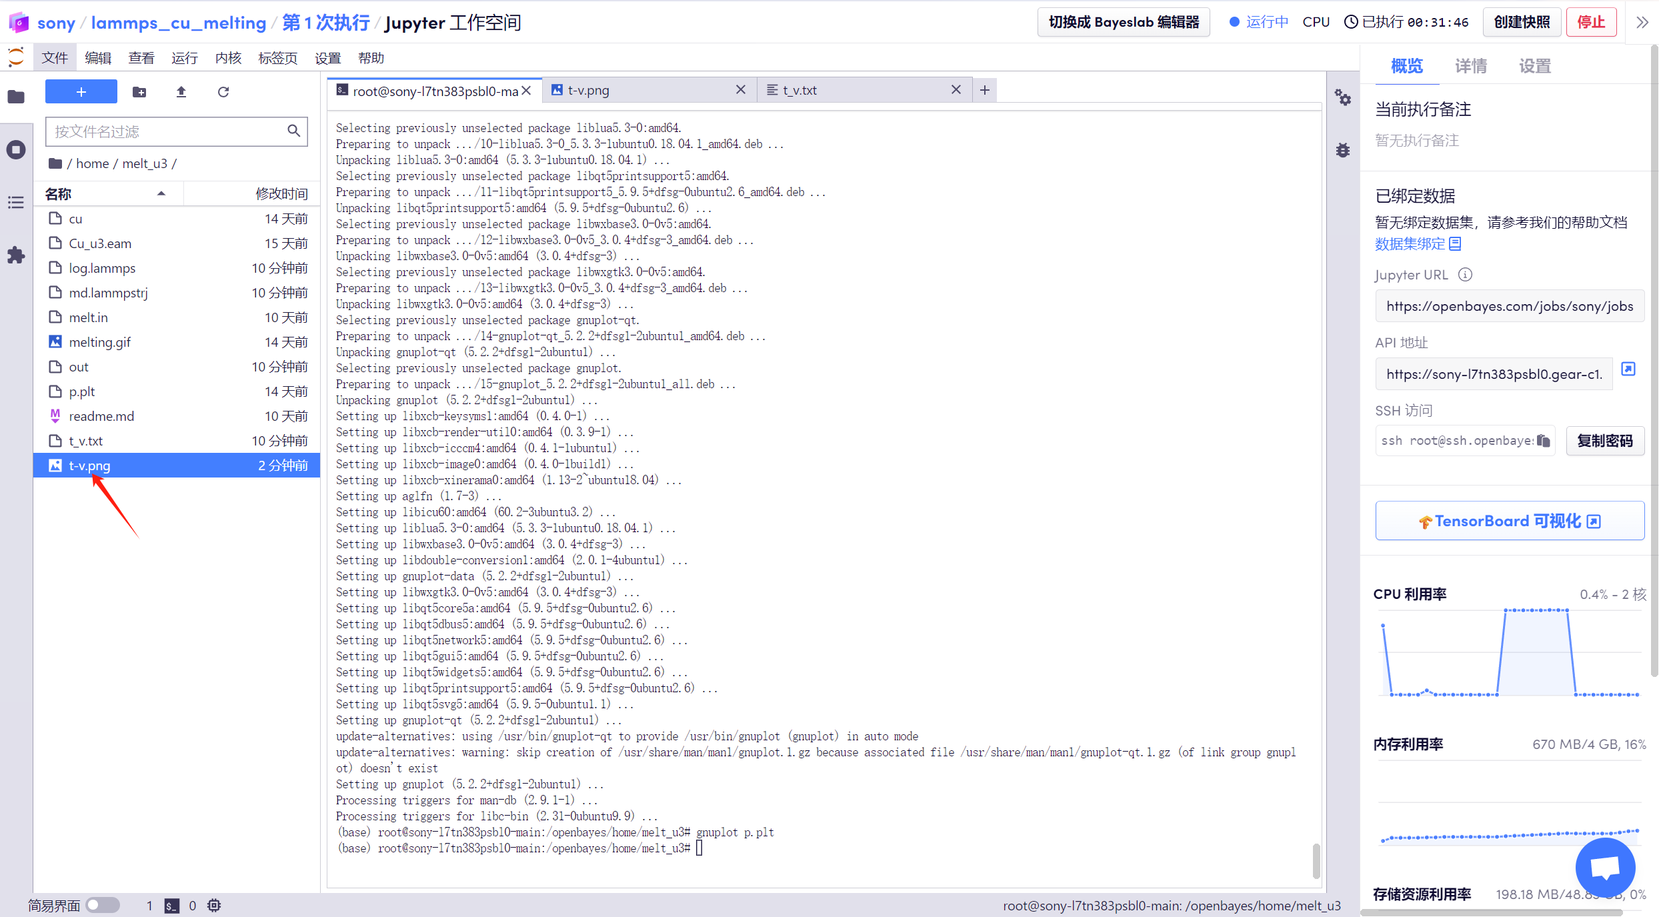Screen dimensions: 1659x917
Task: Switch to the 详情 details tab
Action: pos(1471,66)
